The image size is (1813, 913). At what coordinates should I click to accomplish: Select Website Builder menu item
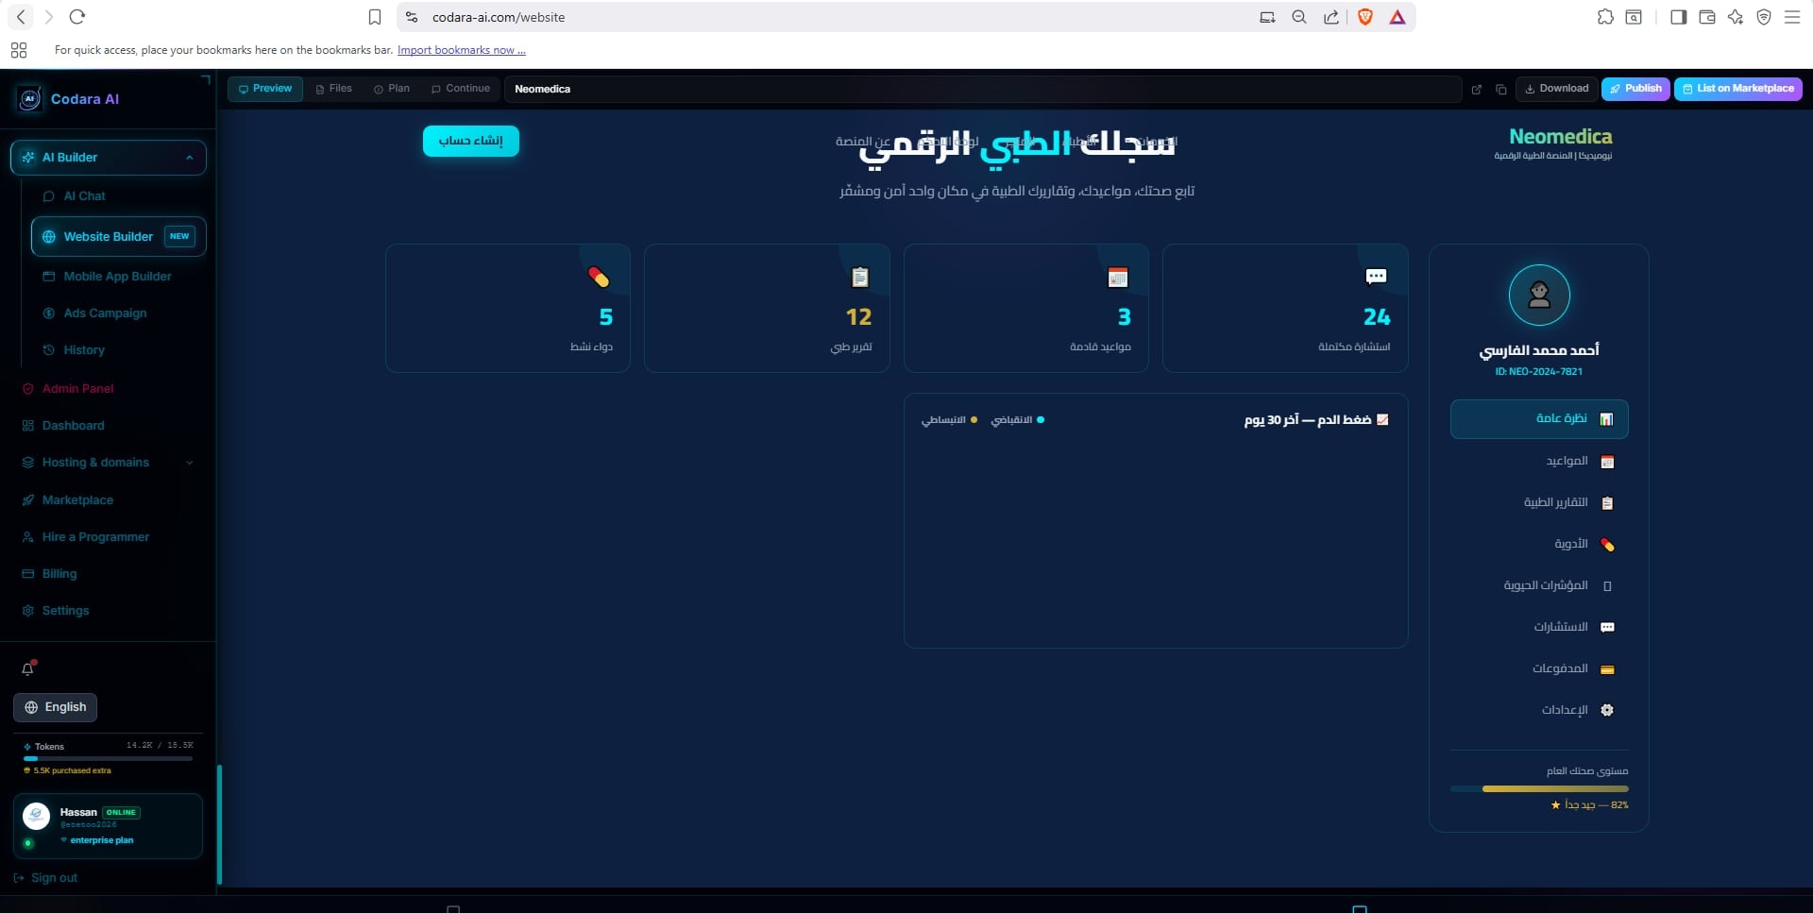[119, 237]
